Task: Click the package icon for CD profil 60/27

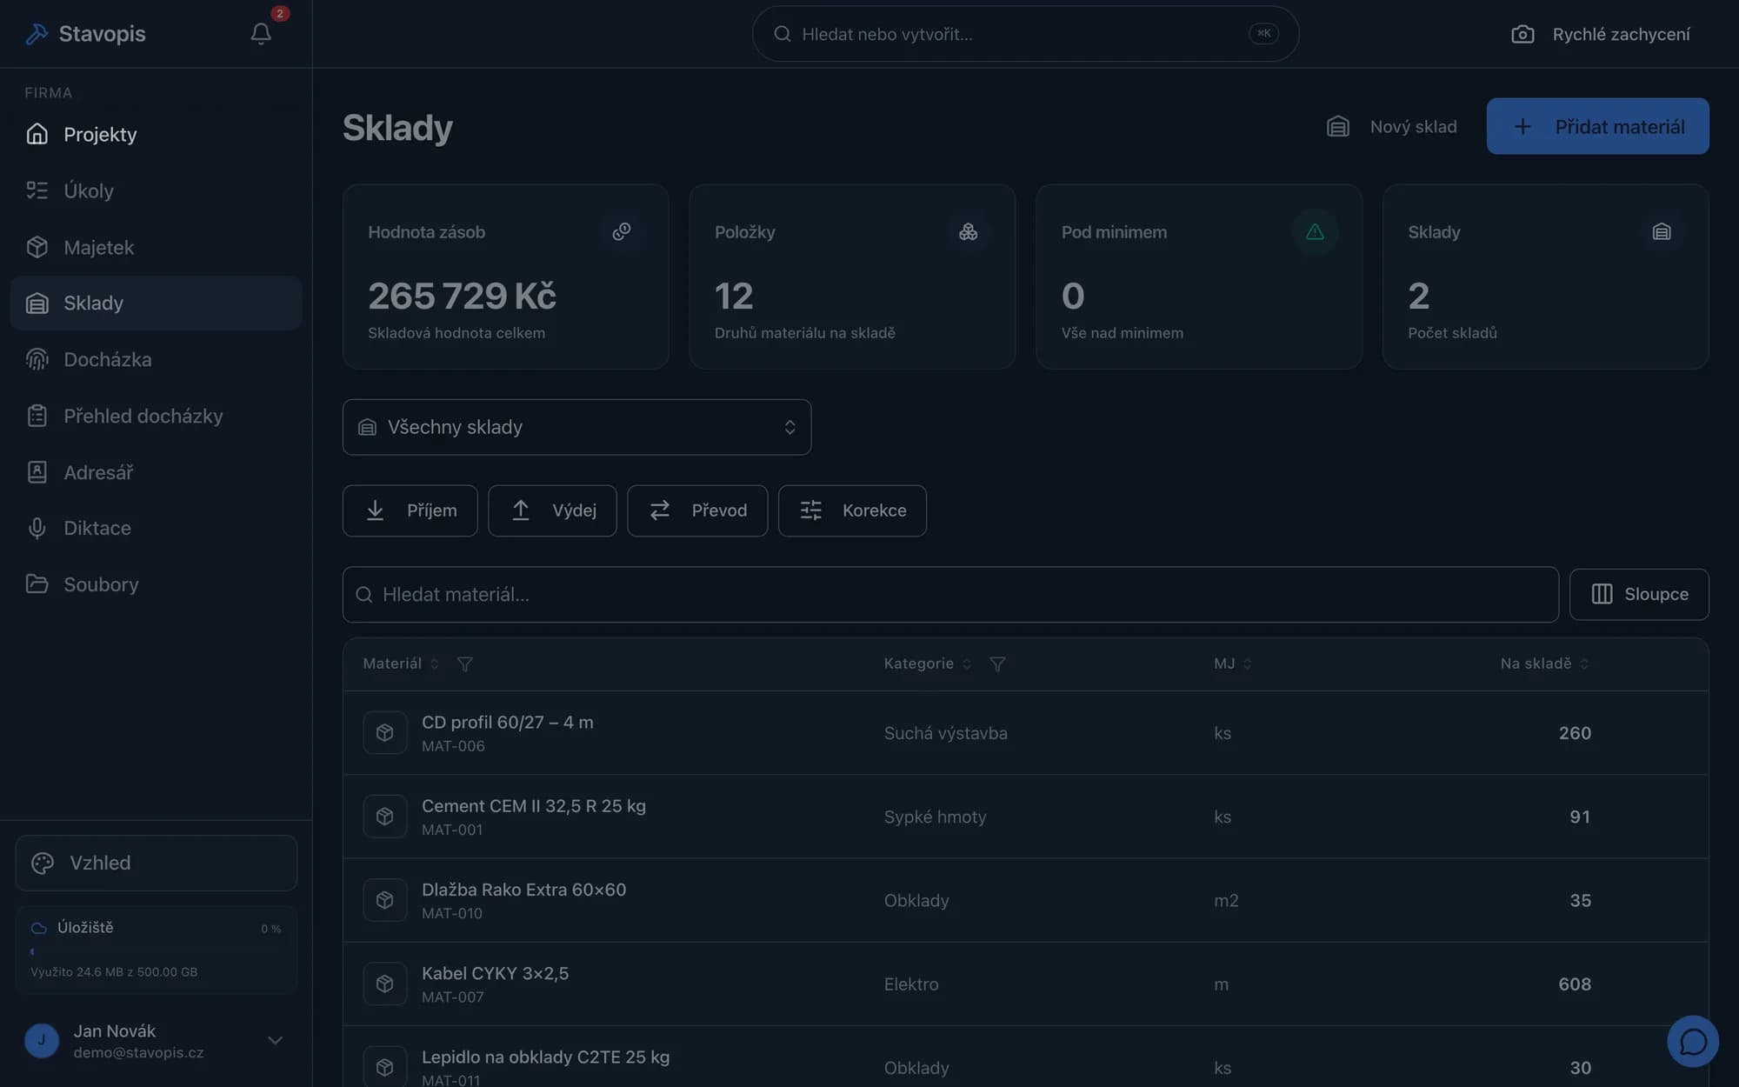Action: point(385,733)
